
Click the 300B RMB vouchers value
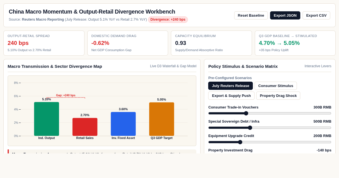point(322,107)
